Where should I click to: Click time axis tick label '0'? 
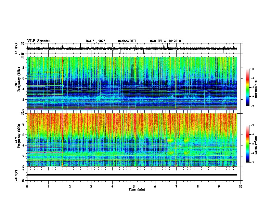(x=27, y=186)
